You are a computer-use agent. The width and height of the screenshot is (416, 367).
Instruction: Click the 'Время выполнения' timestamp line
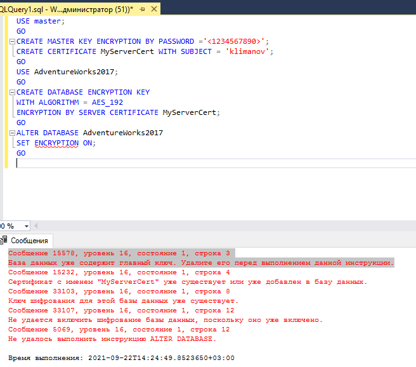[x=121, y=358]
